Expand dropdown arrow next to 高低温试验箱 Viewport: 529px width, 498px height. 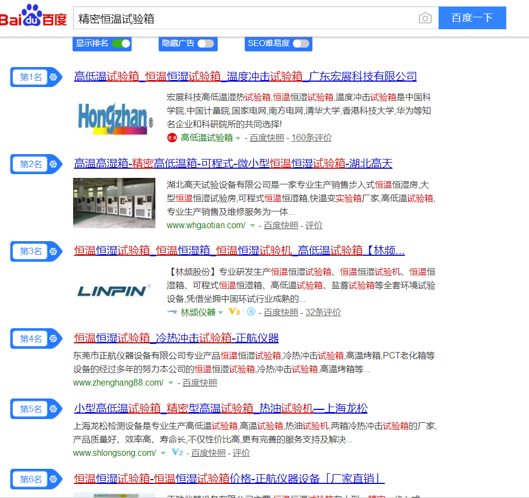[x=238, y=138]
